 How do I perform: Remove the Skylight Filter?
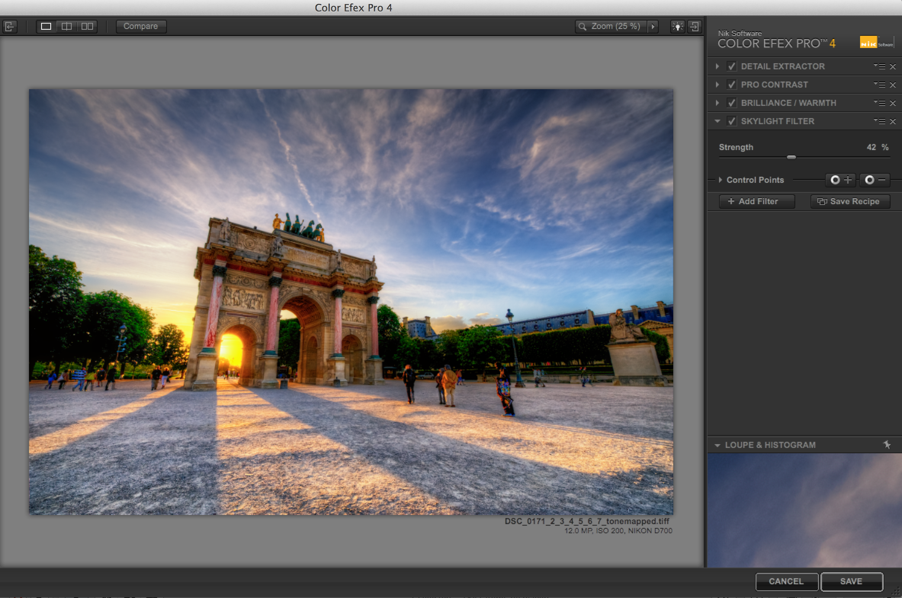tap(892, 121)
